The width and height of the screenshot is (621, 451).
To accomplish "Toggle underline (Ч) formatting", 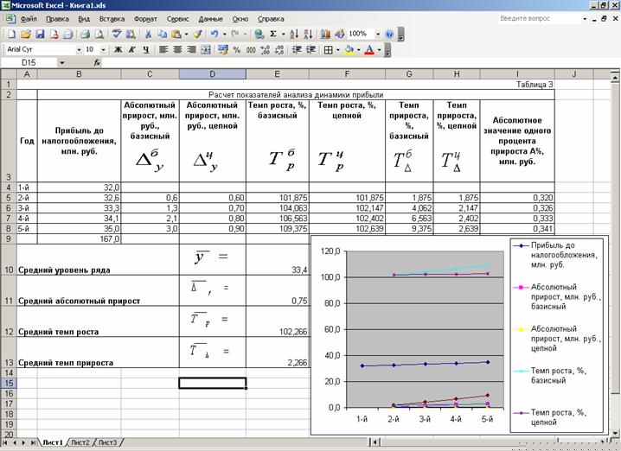I will click(146, 50).
